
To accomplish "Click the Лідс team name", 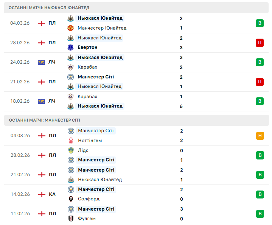I will coord(83,150).
